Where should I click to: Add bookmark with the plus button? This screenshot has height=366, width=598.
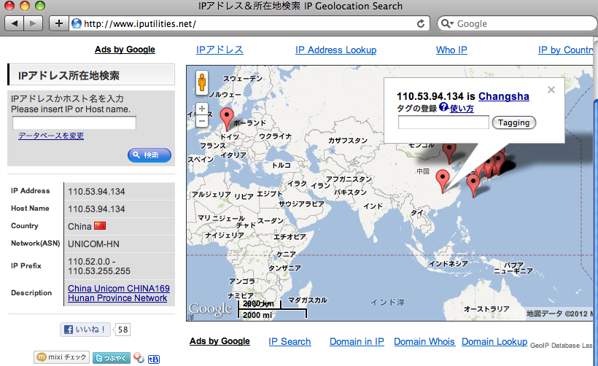[59, 23]
